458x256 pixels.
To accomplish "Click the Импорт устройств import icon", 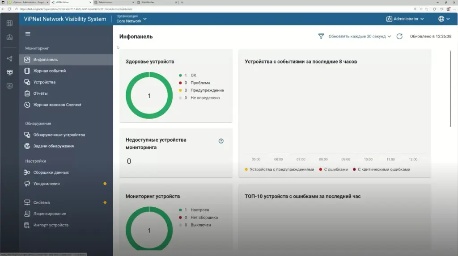I will 27,225.
